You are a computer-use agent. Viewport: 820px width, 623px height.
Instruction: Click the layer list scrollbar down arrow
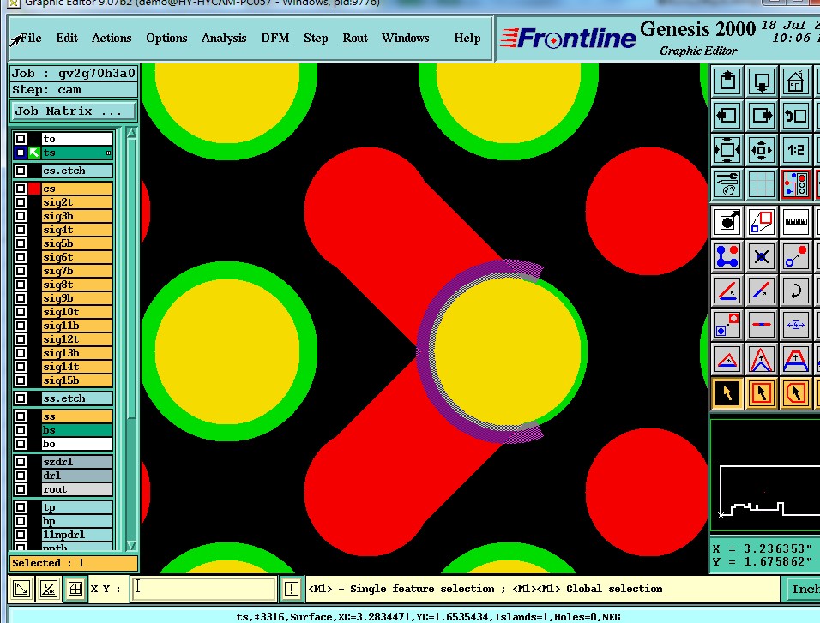coord(132,545)
